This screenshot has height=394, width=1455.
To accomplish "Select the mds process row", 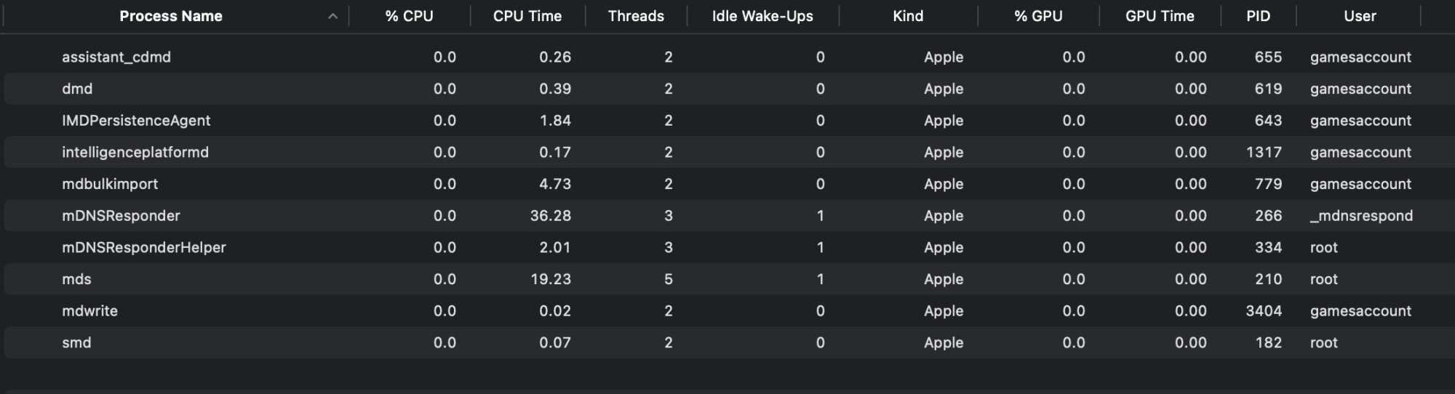I will click(76, 279).
